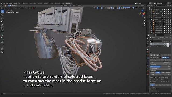Screen dimensions: 172x97
Task: Collapse the Camera/Lights collection in outliner
Action: (x=149, y=10)
